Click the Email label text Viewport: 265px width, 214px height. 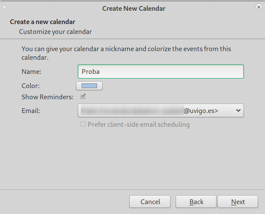pos(31,111)
